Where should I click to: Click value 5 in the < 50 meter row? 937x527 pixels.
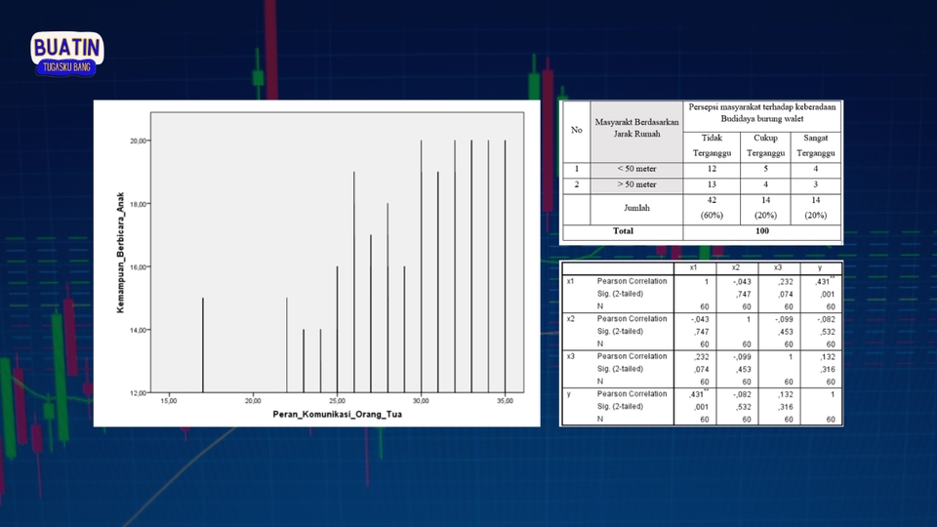pos(765,169)
